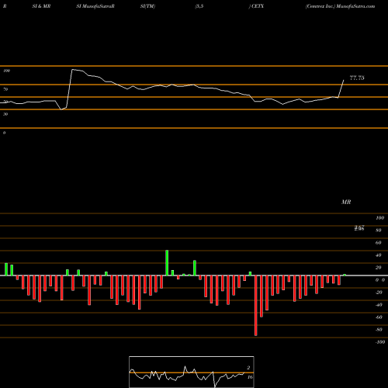Click the MunafaSutra.com header text

tap(356, 6)
